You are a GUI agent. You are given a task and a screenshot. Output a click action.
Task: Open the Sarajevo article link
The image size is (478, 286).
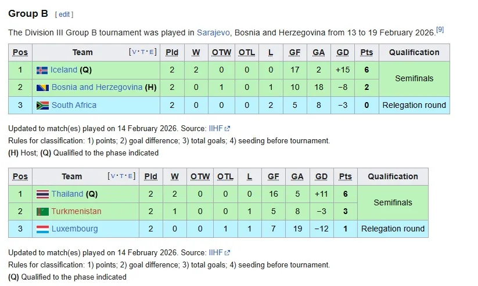click(215, 32)
